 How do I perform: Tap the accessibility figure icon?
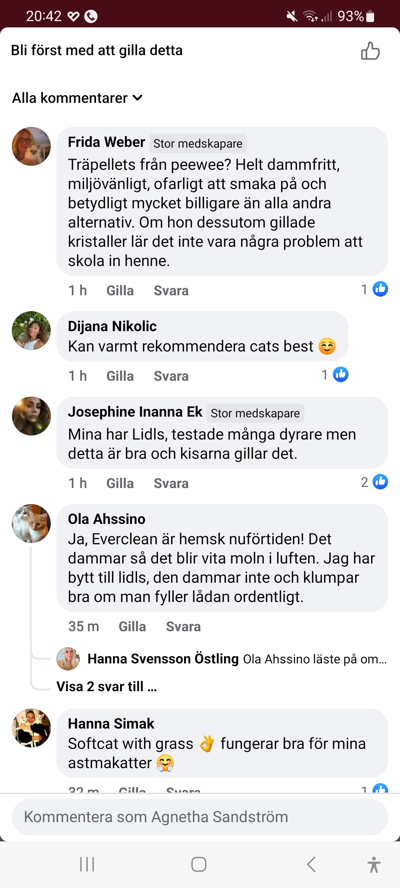click(x=374, y=864)
